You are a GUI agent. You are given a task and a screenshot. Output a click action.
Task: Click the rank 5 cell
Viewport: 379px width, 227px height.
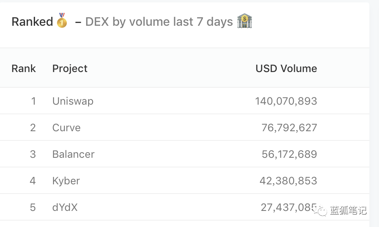pos(33,207)
